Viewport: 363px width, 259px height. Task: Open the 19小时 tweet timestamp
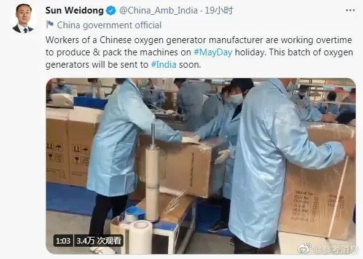[x=219, y=10]
